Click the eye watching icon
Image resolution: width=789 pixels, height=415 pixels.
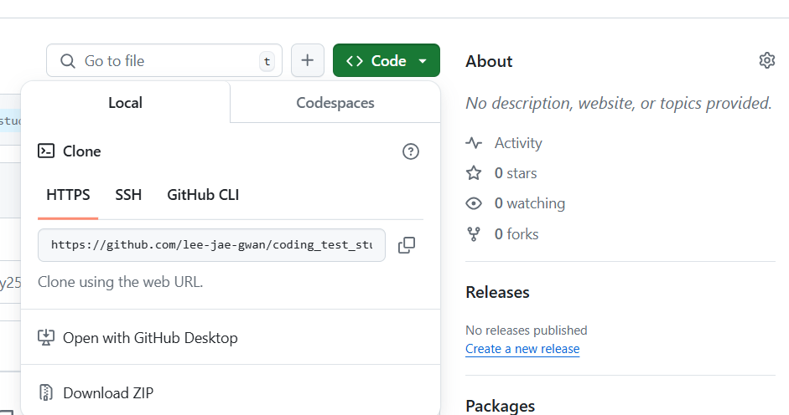(x=474, y=203)
